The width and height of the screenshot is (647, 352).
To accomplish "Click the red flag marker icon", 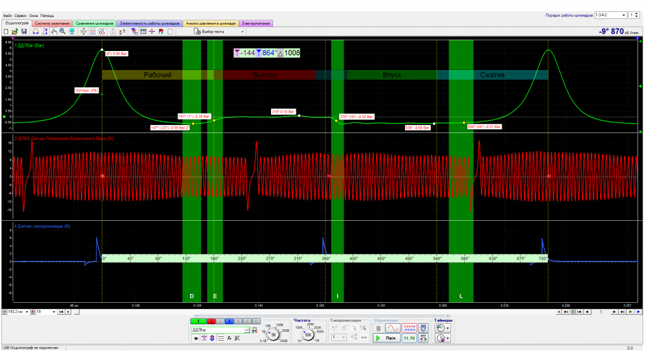I will click(x=161, y=32).
